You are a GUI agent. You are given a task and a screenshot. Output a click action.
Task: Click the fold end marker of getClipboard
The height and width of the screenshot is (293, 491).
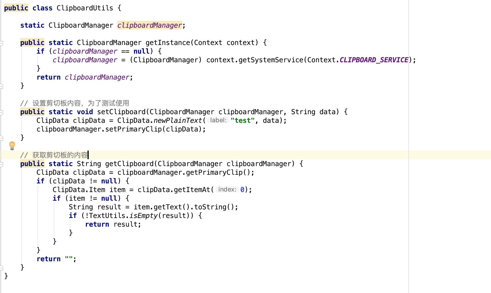click(1, 268)
